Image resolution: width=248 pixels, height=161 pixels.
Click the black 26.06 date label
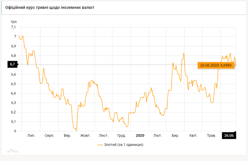pos(229,136)
